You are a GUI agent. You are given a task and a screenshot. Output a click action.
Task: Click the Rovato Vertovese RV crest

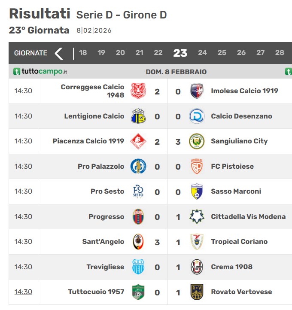tap(197, 292)
